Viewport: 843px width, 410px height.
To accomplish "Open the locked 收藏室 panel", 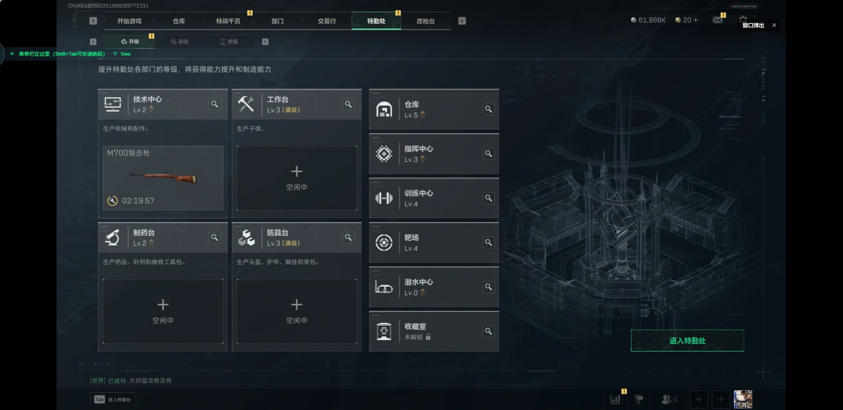I will click(434, 331).
